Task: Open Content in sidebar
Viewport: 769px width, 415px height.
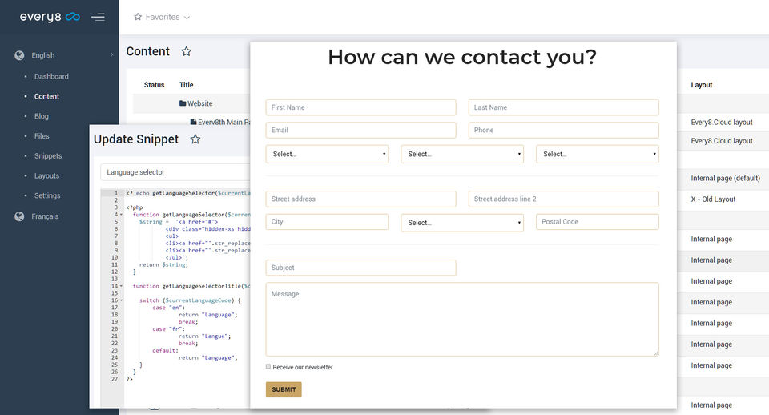Action: click(46, 96)
